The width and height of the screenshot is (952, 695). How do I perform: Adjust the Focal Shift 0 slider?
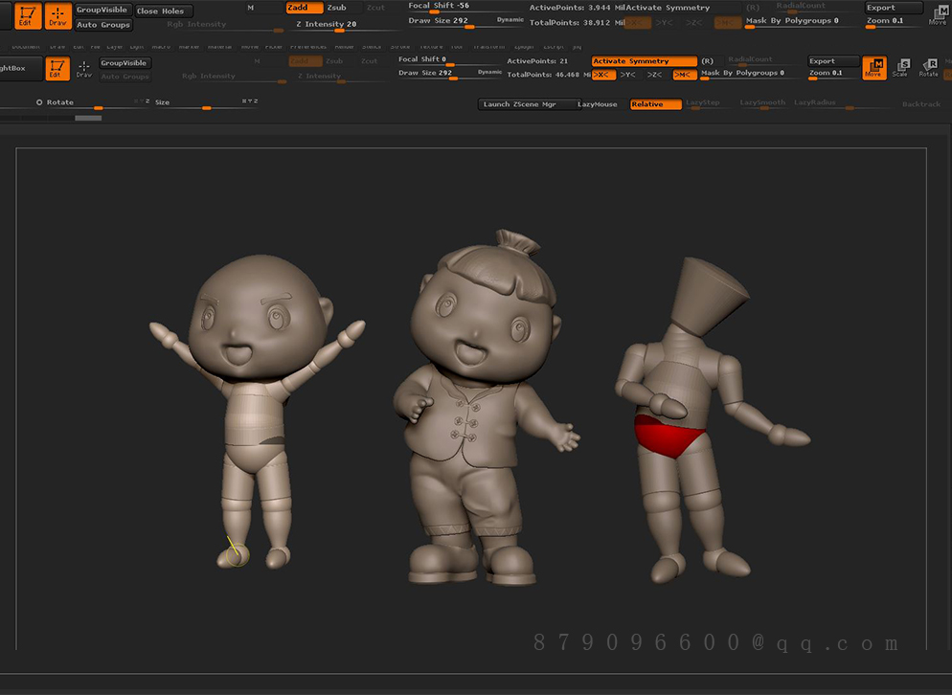tap(450, 60)
